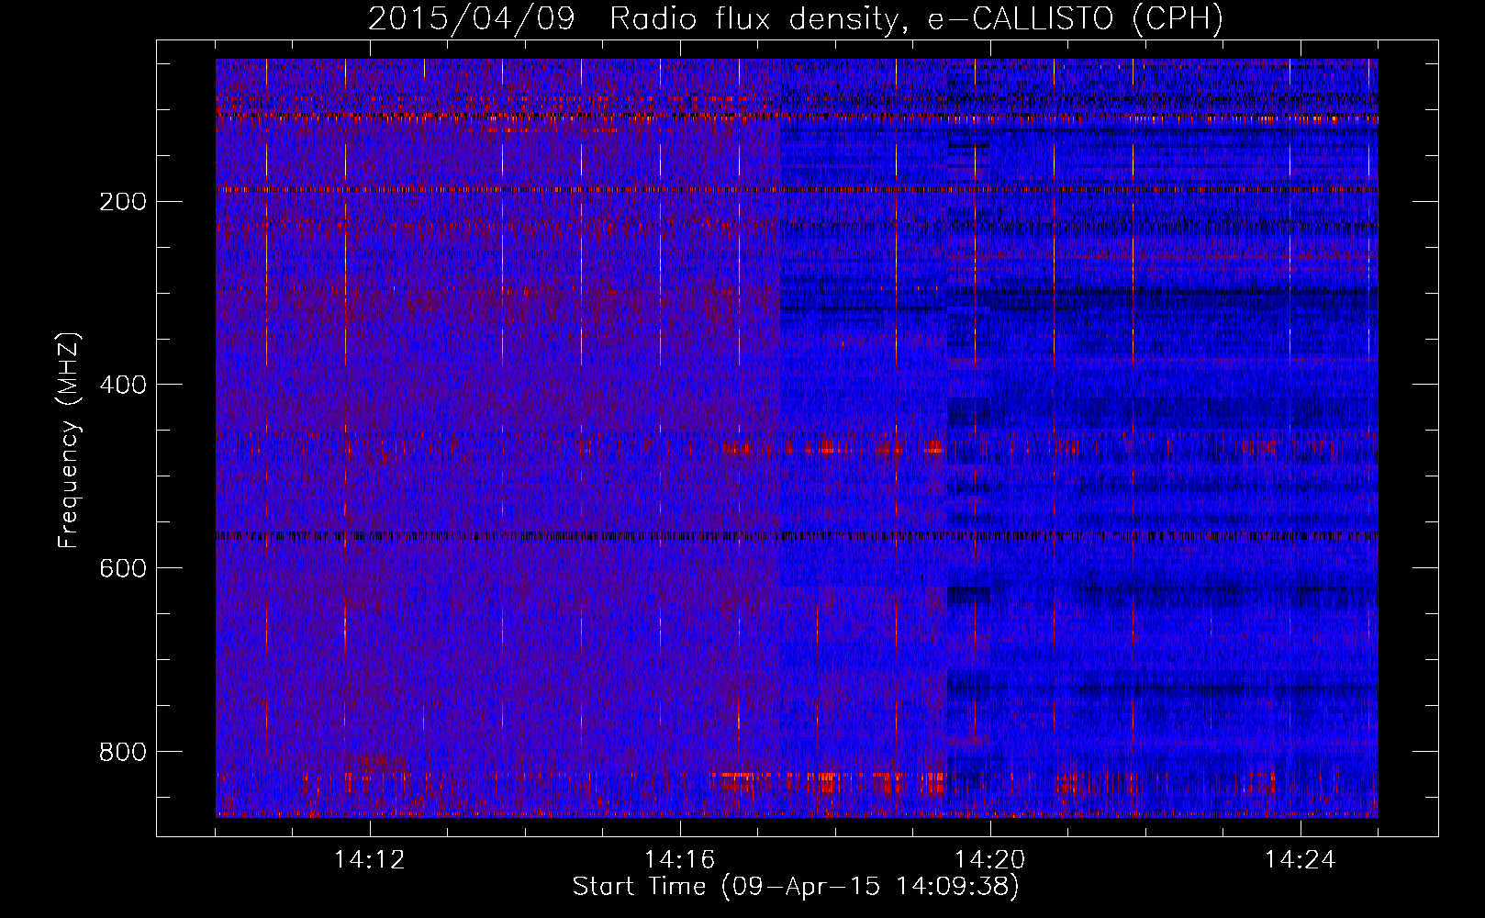1485x918 pixels.
Task: Click the 400 frequency tick label
Action: click(x=122, y=385)
